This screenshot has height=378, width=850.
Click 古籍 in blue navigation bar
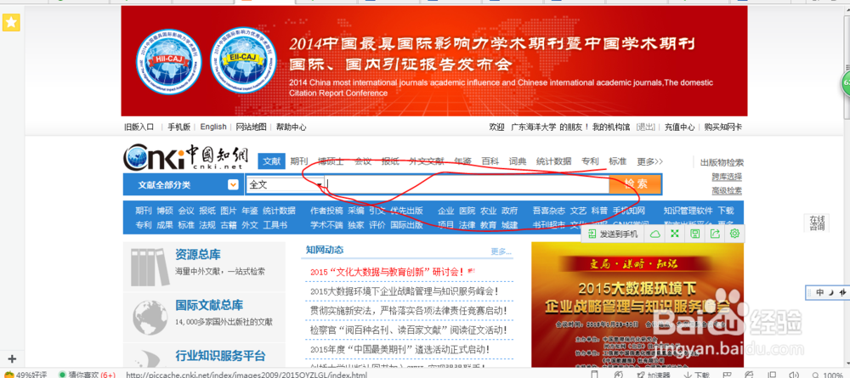(x=229, y=225)
